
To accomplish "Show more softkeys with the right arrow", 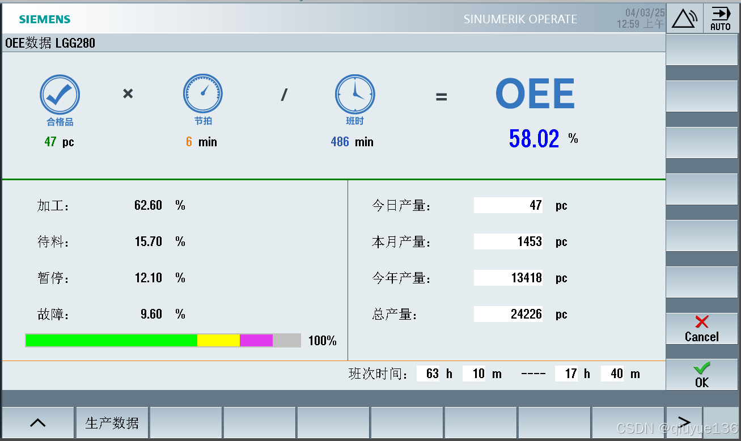I will tap(684, 422).
